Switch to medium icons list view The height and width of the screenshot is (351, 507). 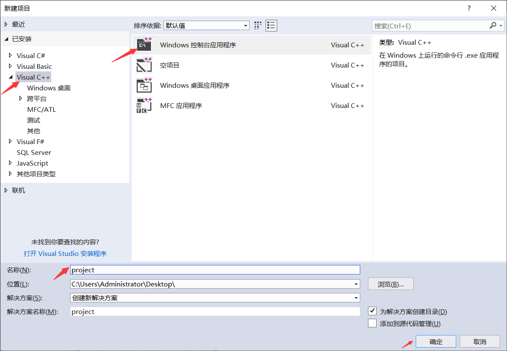pos(271,25)
